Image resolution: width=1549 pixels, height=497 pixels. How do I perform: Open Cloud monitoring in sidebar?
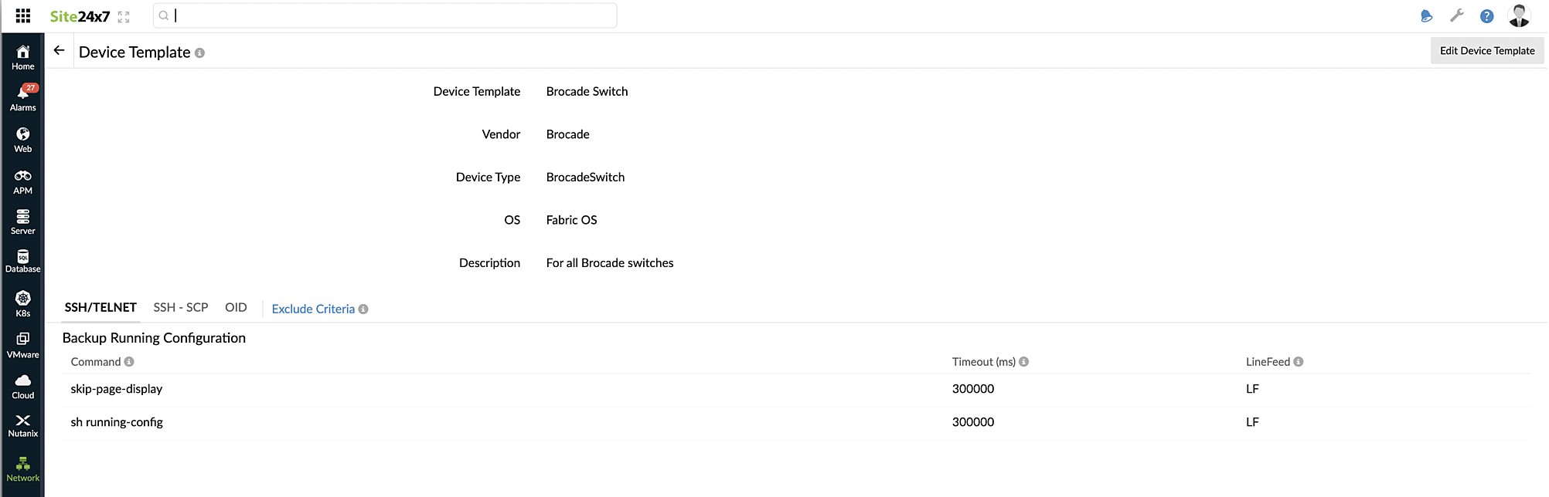[x=23, y=386]
